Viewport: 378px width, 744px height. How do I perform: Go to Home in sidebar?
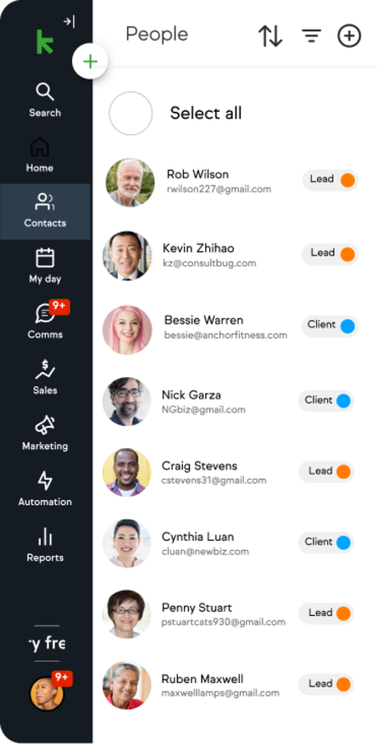pos(40,155)
